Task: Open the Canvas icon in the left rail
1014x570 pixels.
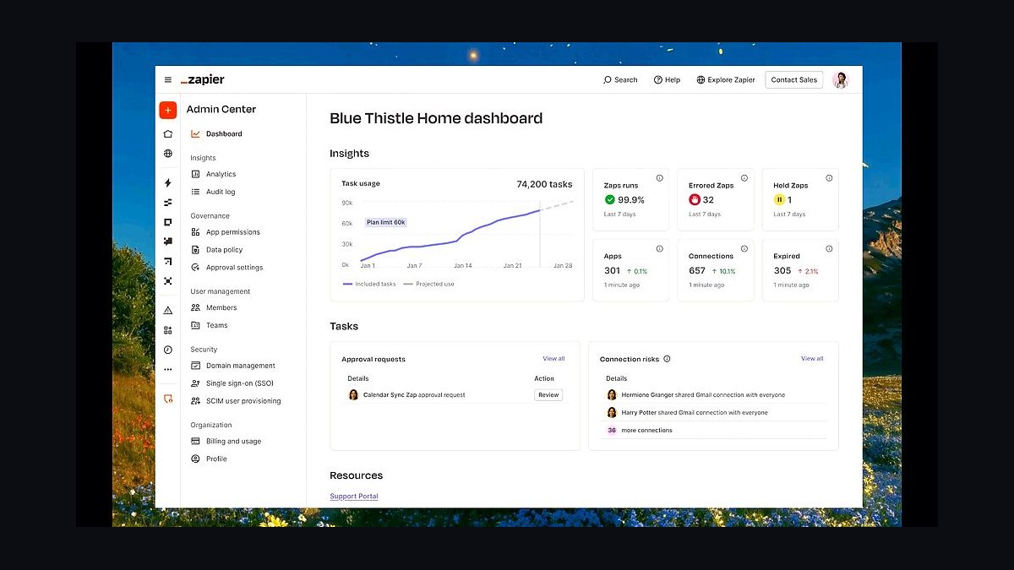Action: pyautogui.click(x=167, y=261)
